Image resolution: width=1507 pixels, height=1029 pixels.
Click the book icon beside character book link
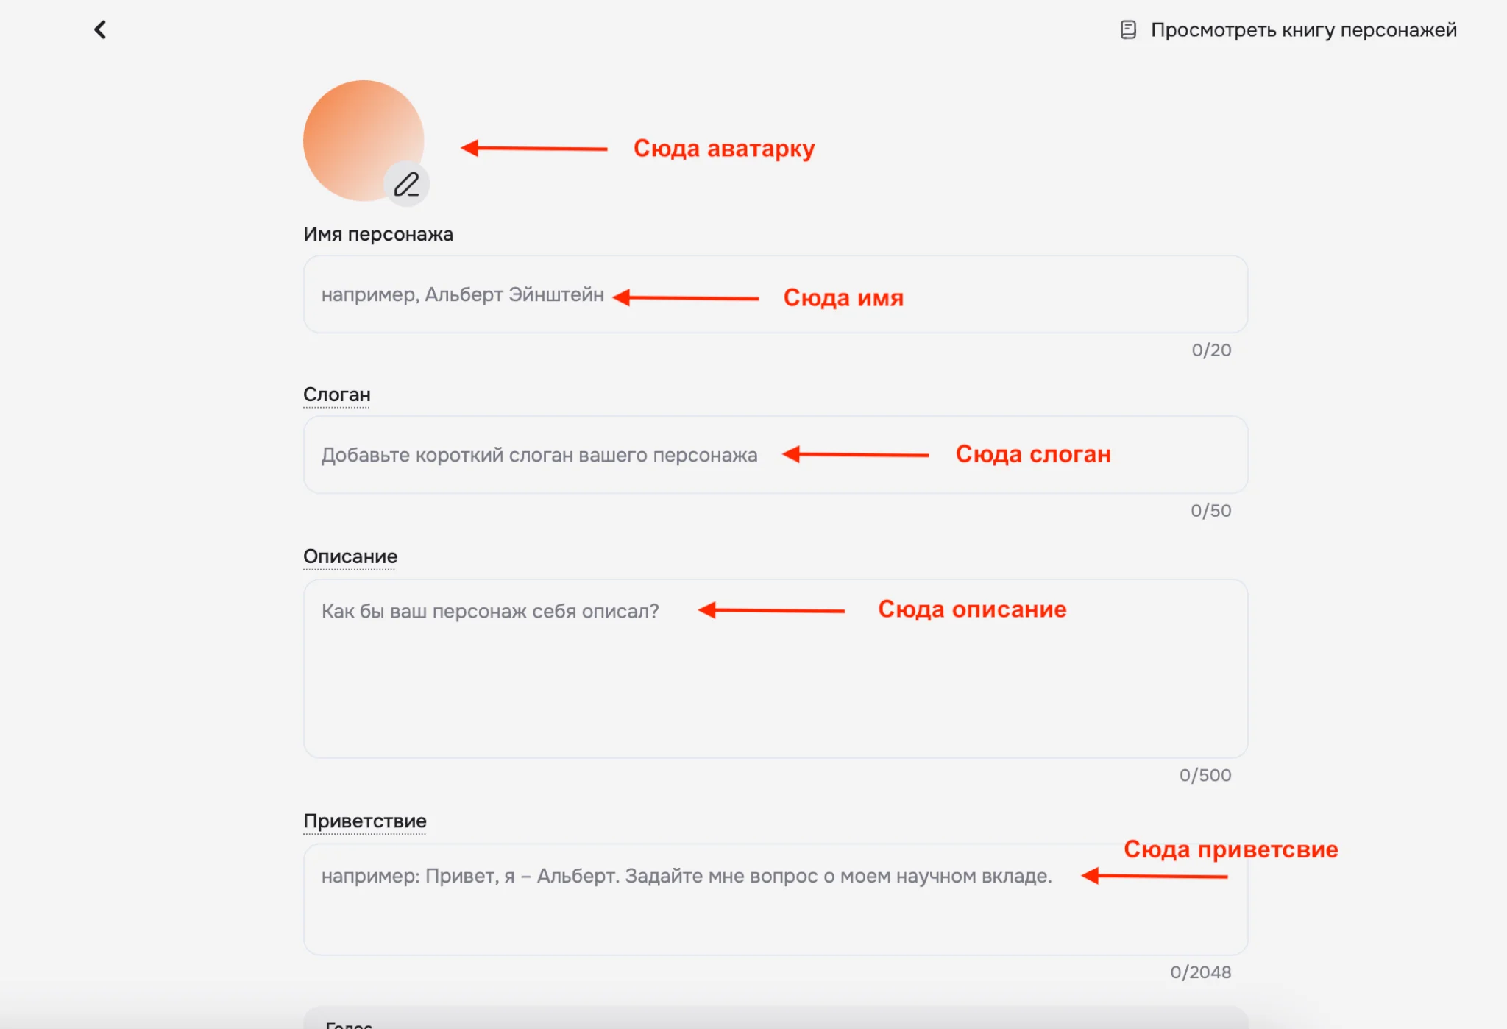(1128, 30)
